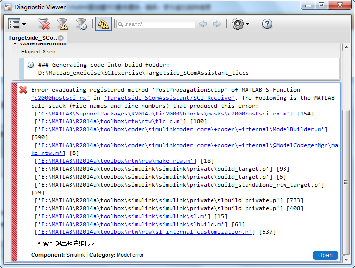Open the help question mark icon

click(267, 24)
